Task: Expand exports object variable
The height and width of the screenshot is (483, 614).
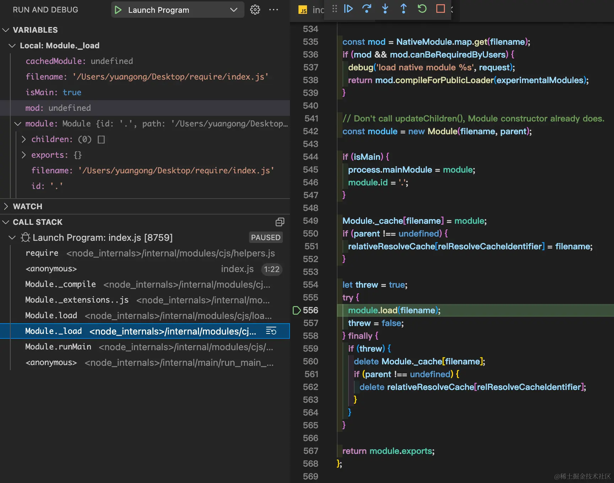Action: click(24, 155)
